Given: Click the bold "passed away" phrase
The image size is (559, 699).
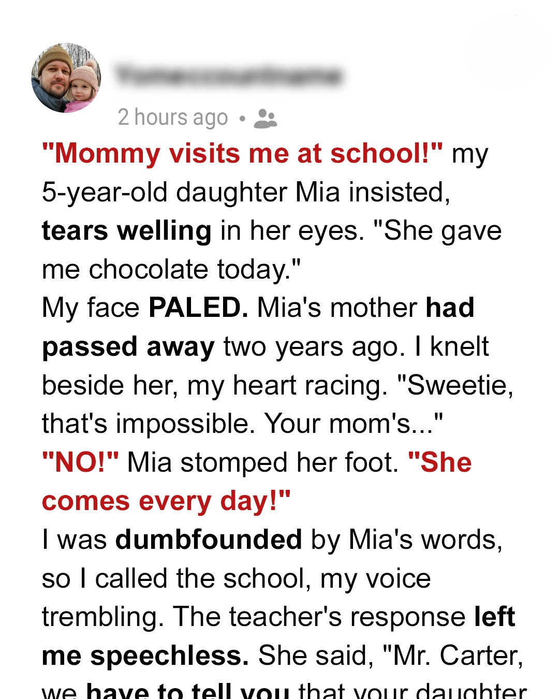Looking at the screenshot, I should (128, 346).
